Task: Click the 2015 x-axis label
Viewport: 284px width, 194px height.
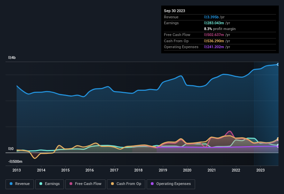Action: tap(65, 170)
